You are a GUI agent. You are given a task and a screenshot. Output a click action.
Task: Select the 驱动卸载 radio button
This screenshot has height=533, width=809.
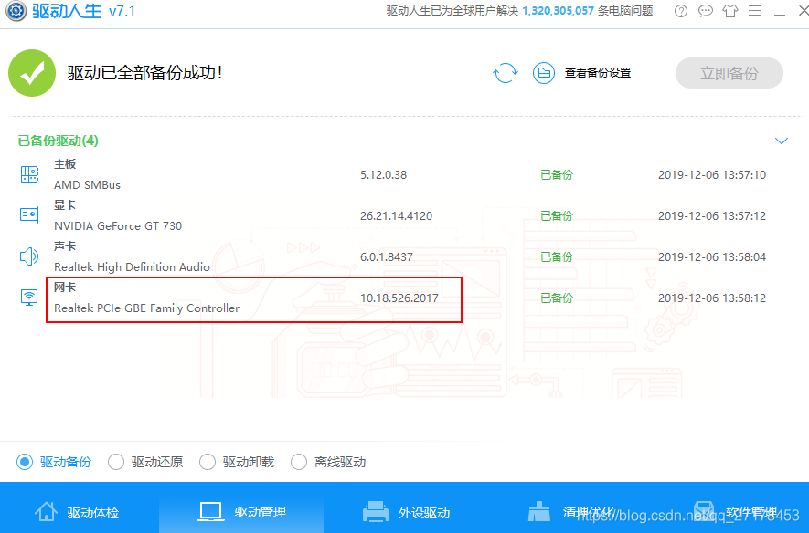coord(208,462)
